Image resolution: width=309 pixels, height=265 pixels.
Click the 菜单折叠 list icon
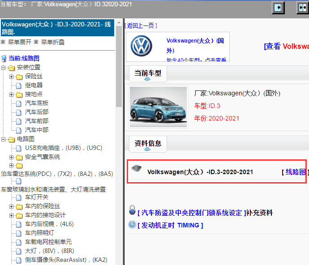[36, 42]
